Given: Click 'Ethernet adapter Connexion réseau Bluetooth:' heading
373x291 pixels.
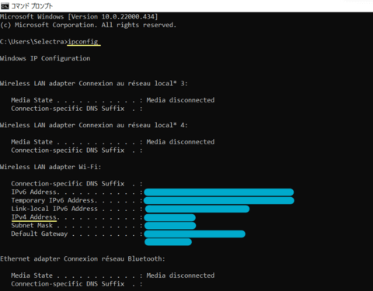Looking at the screenshot, I should [x=82, y=259].
